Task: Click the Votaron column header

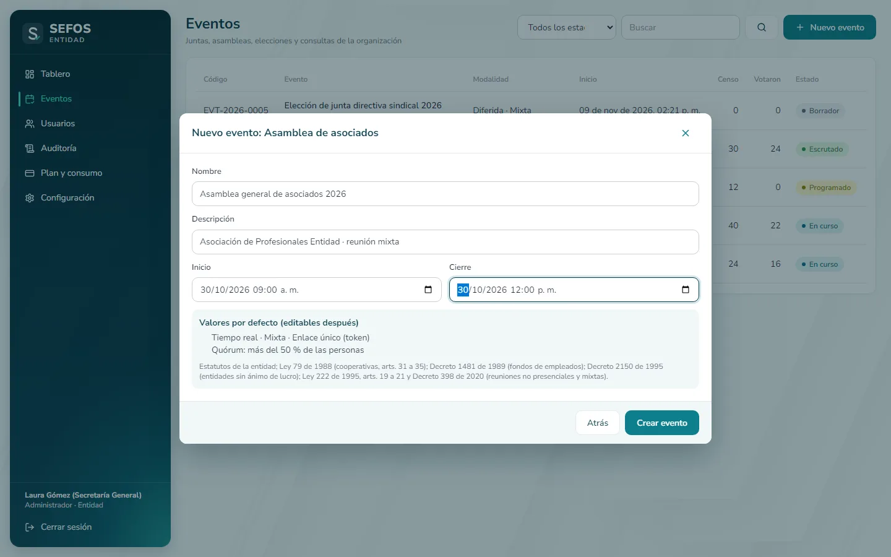Action: click(767, 79)
